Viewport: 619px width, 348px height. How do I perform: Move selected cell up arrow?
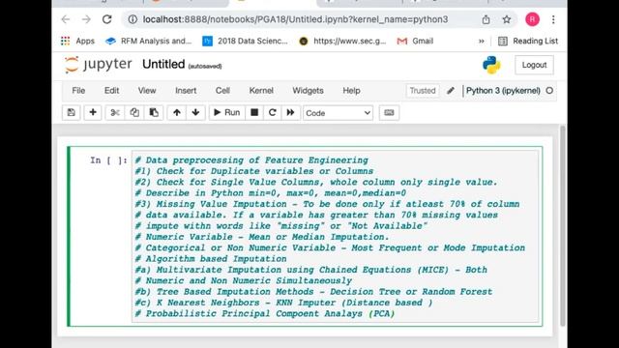(x=176, y=113)
